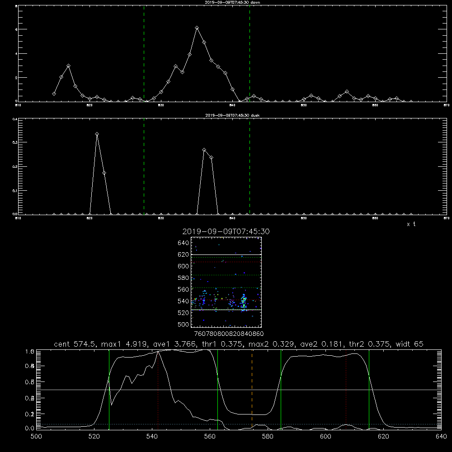Select the 'widt 65' value in stats line
The height and width of the screenshot is (452, 452).
(x=410, y=344)
